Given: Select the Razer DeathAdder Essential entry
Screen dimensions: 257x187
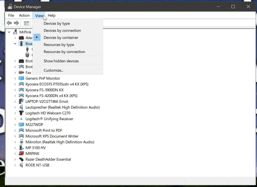Looking at the screenshot, I should (48, 159).
